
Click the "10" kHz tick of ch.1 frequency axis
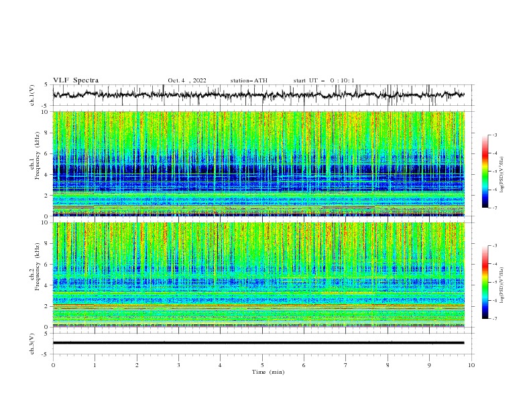45,112
